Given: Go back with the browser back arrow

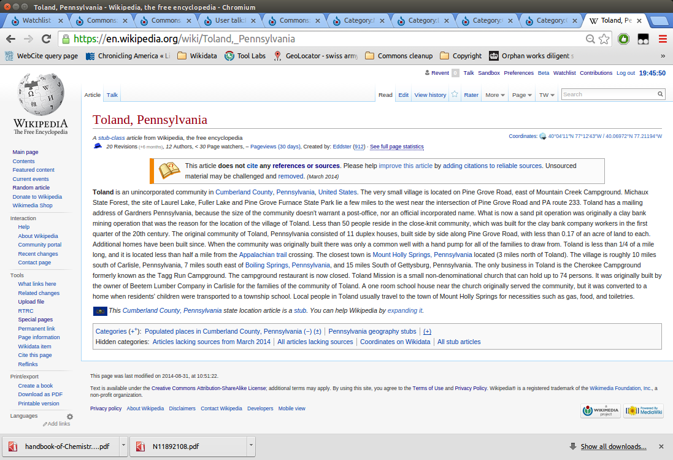Looking at the screenshot, I should pos(10,39).
